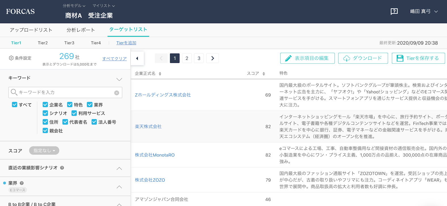
Task: Clear keyword input with the X icon
Action: [116, 93]
